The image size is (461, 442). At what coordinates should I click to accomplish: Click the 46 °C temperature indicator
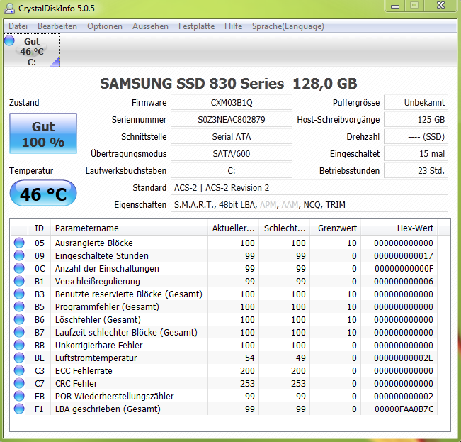pyautogui.click(x=43, y=194)
